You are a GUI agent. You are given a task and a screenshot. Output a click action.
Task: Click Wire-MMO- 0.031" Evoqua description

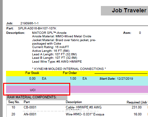point(85,114)
